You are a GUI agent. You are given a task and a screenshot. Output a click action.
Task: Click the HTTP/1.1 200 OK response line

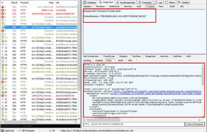click(94, 65)
